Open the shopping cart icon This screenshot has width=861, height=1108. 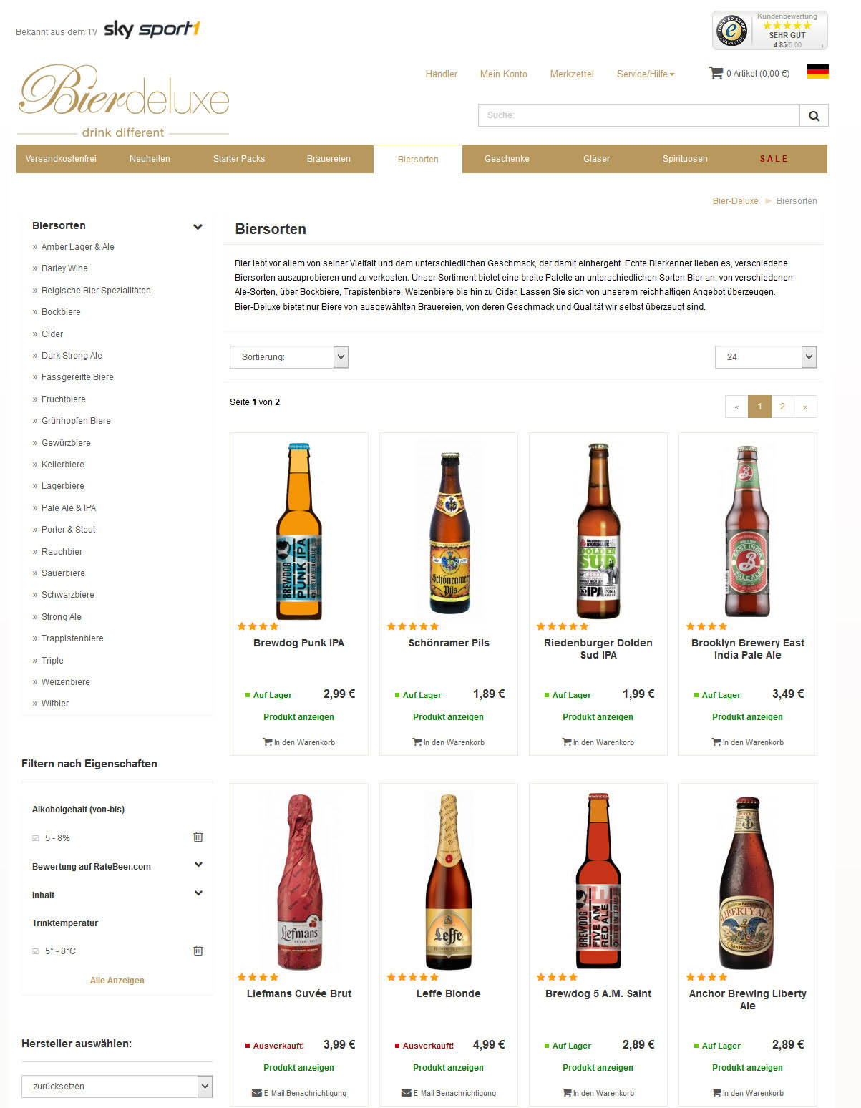716,73
